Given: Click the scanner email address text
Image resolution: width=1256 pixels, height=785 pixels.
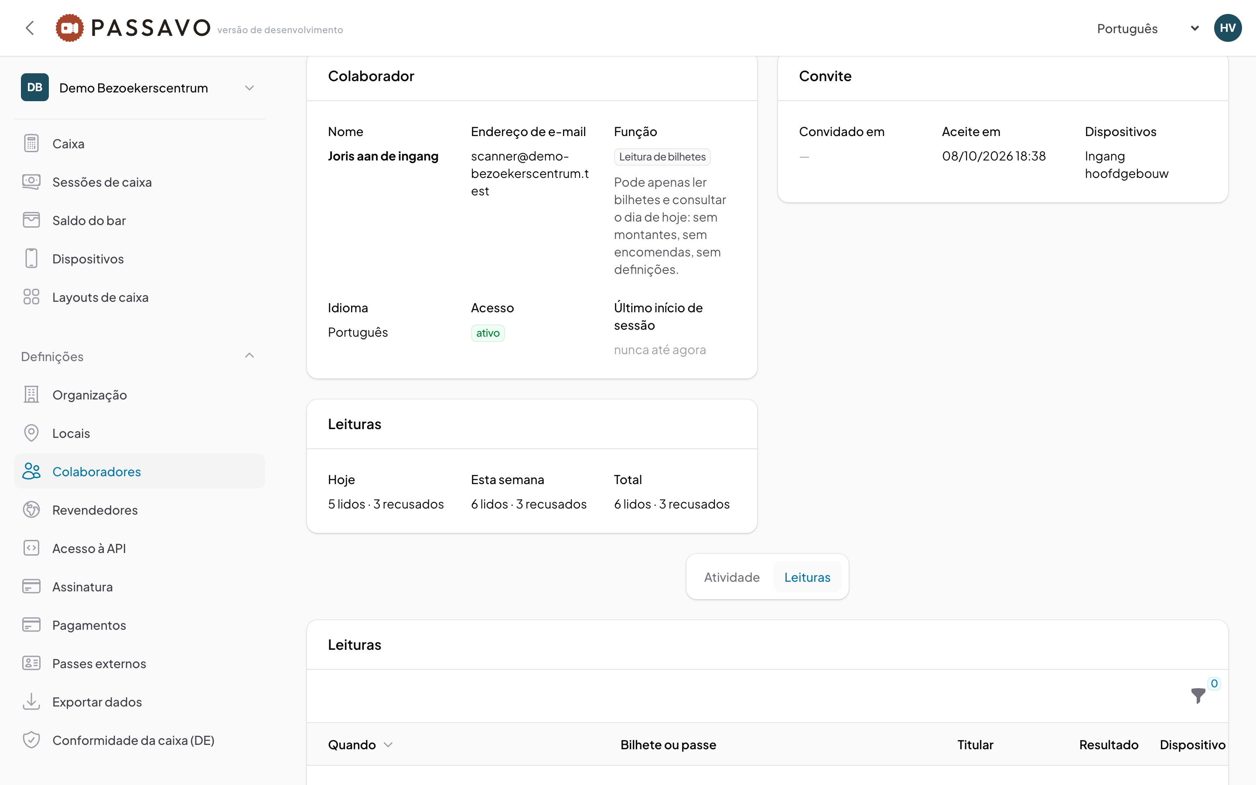Looking at the screenshot, I should click(530, 174).
